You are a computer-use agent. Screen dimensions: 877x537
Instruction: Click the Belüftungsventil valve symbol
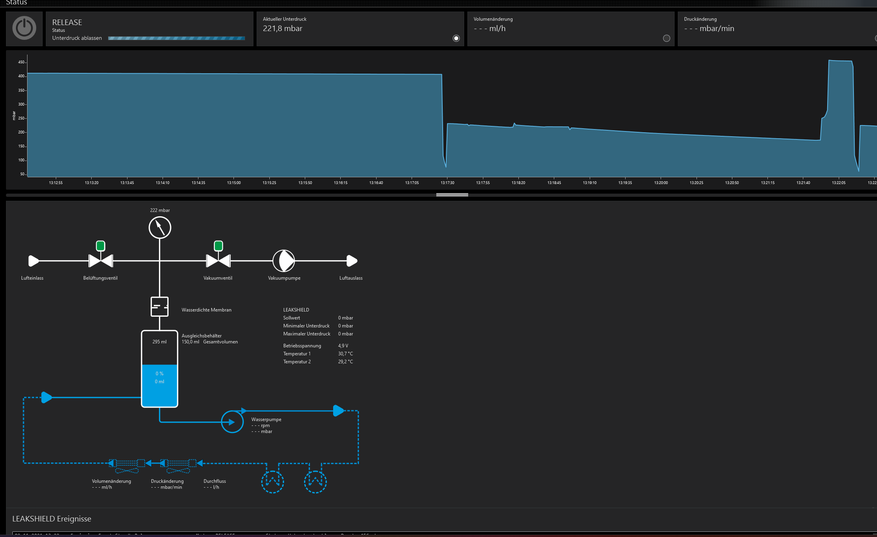[x=101, y=261]
